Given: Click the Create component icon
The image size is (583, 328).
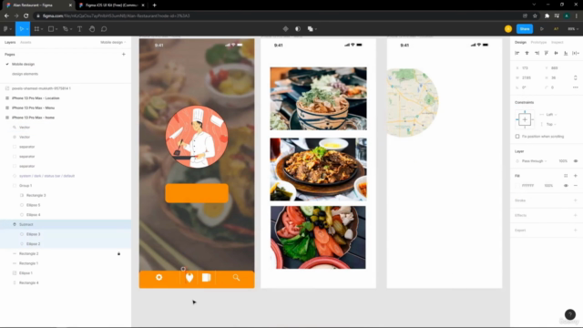Looking at the screenshot, I should pyautogui.click(x=285, y=29).
